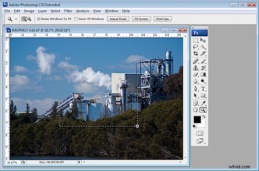Uncheck Resize Windows To Fit
The image size is (259, 171).
click(x=39, y=19)
